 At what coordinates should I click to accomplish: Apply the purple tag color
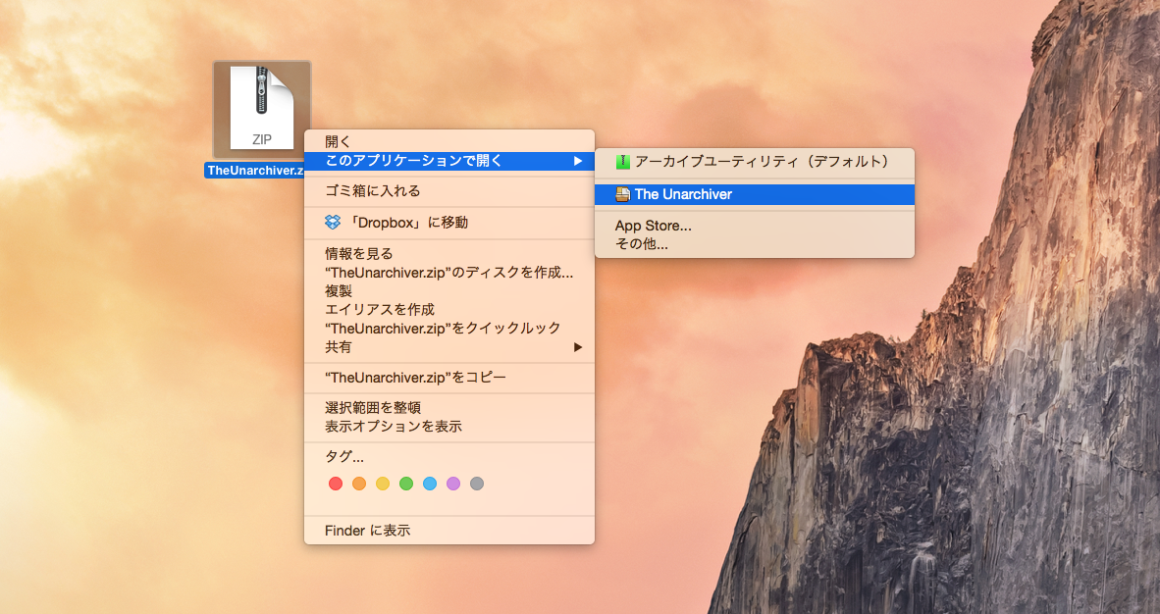(453, 484)
